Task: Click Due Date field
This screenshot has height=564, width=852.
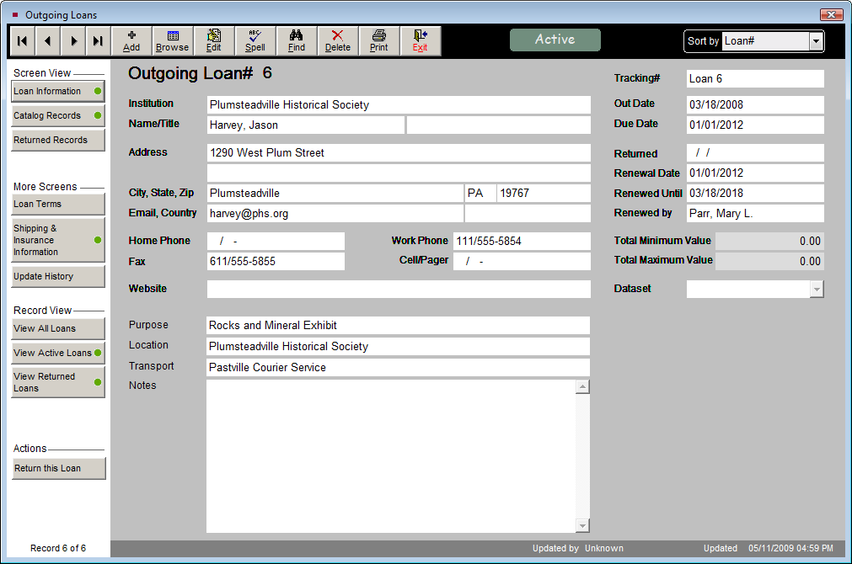Action: pyautogui.click(x=755, y=125)
